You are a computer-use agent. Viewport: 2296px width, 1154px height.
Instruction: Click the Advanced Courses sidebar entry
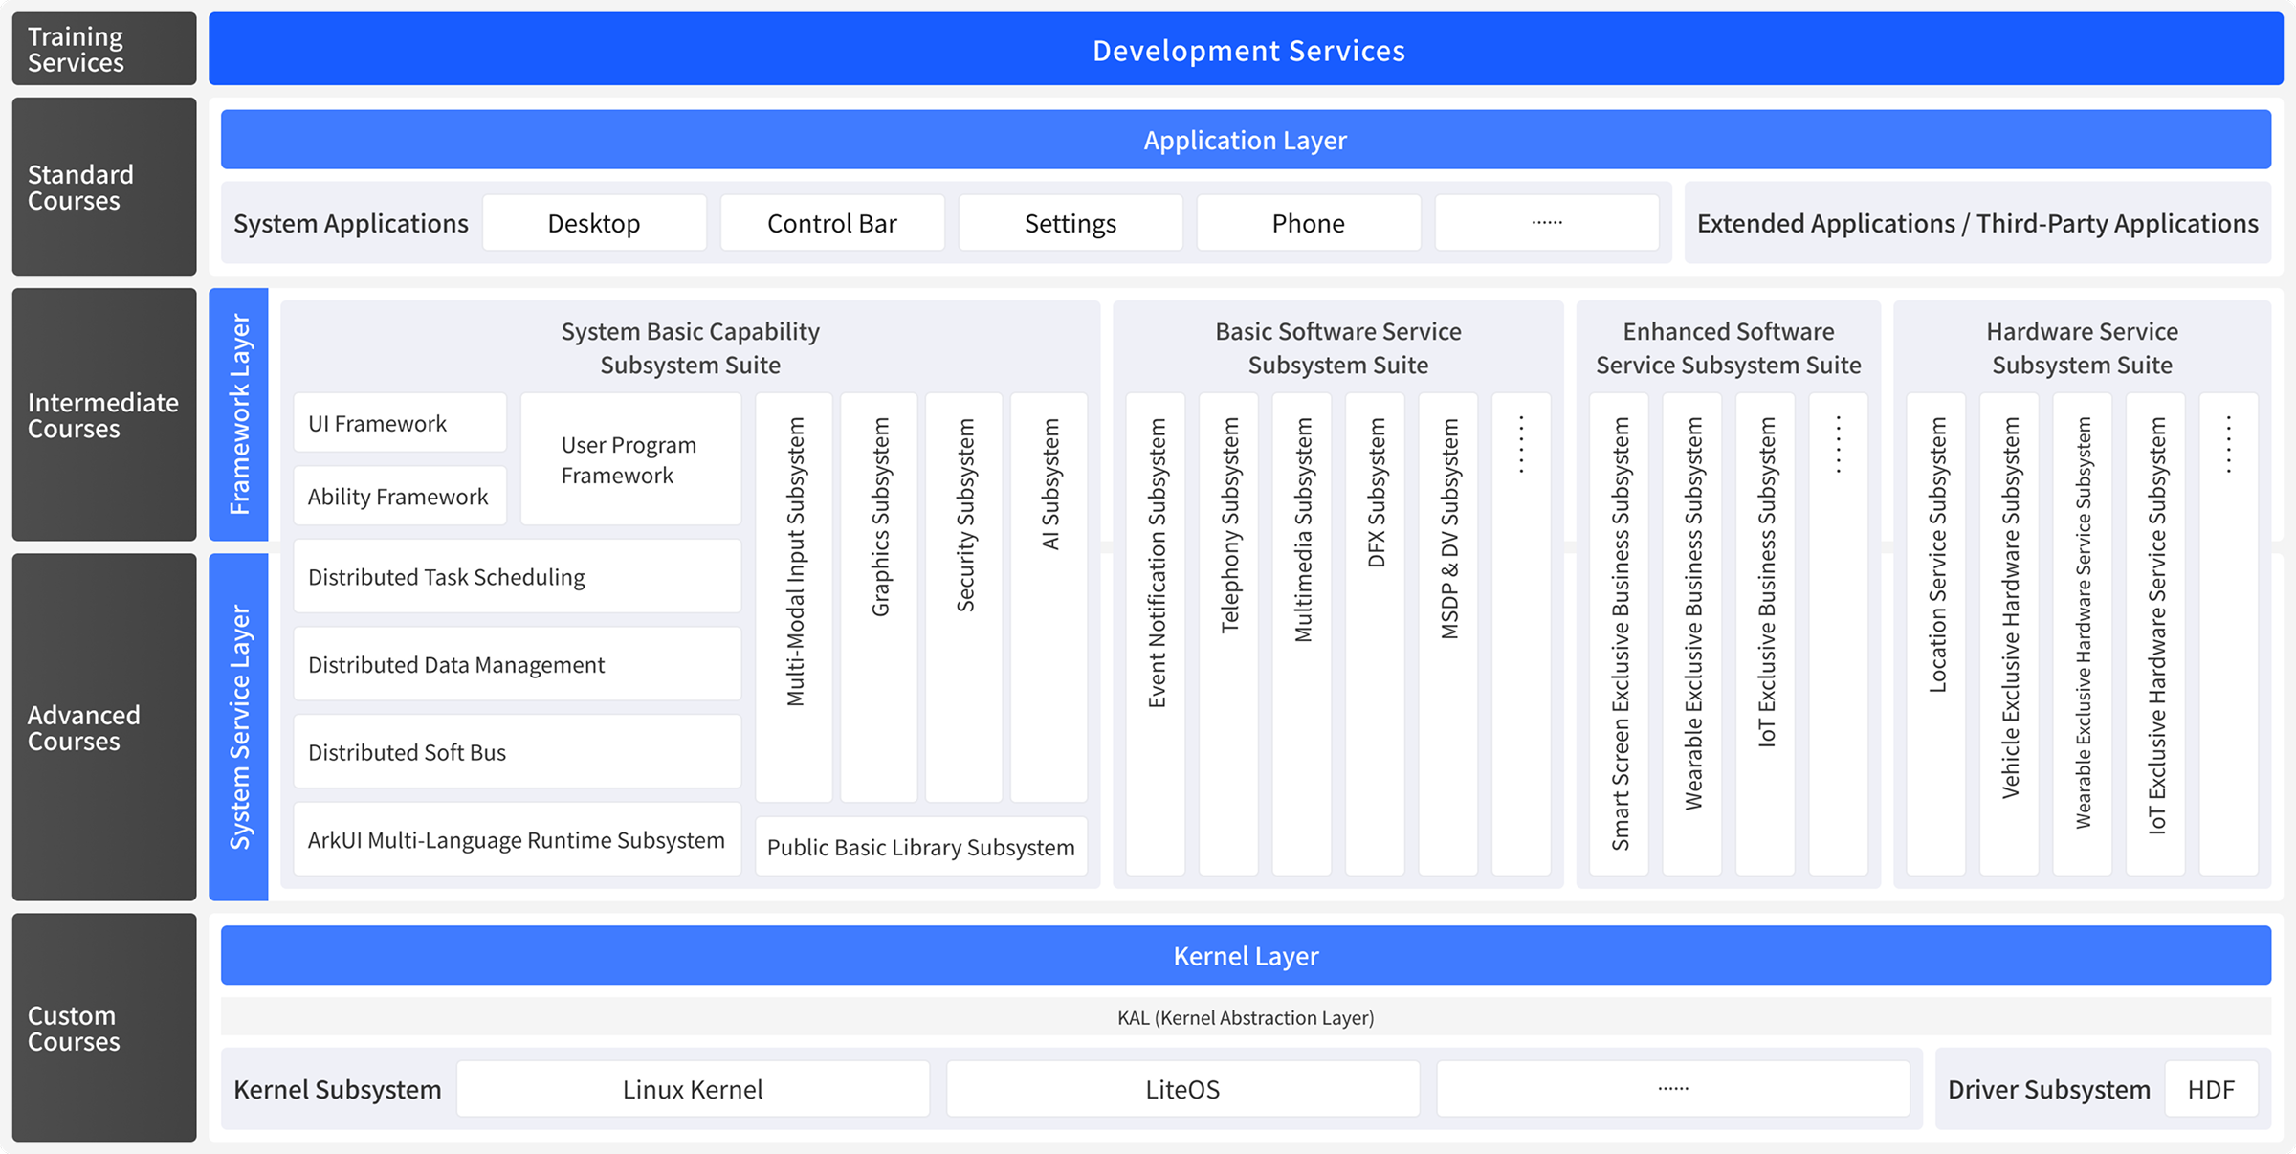click(x=103, y=727)
